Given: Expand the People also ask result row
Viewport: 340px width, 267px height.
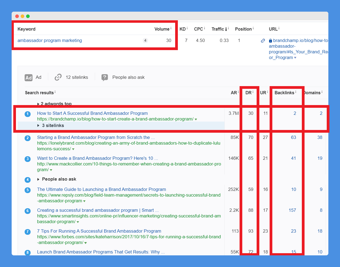Looking at the screenshot, I should point(57,179).
